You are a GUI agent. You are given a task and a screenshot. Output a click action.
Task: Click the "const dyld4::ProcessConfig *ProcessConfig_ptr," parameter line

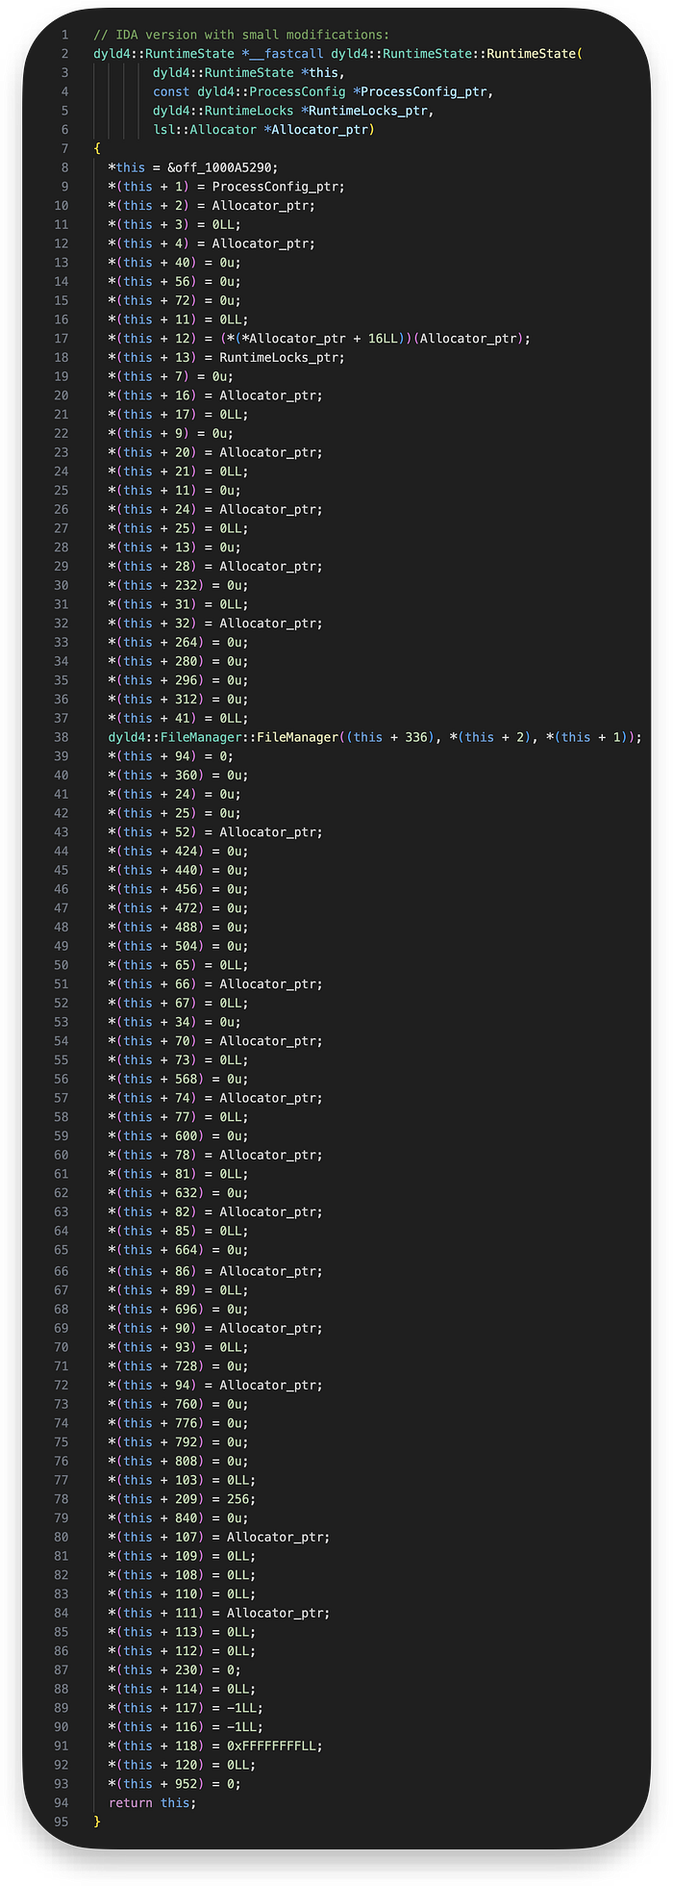[x=323, y=91]
